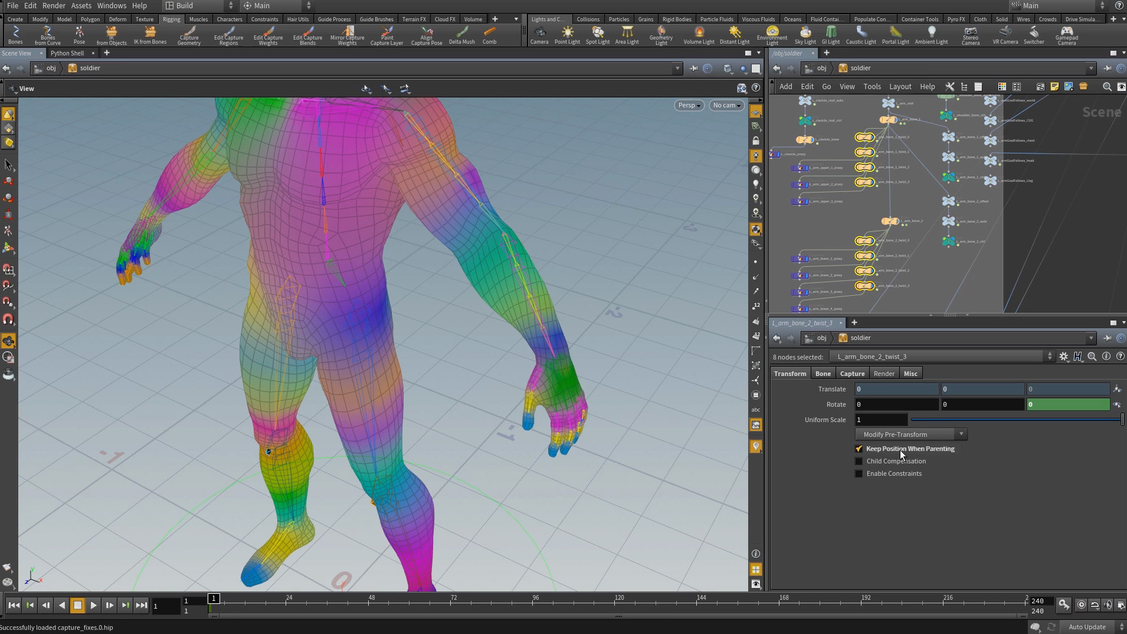
Task: Select the Delta Mush tool
Action: (462, 35)
